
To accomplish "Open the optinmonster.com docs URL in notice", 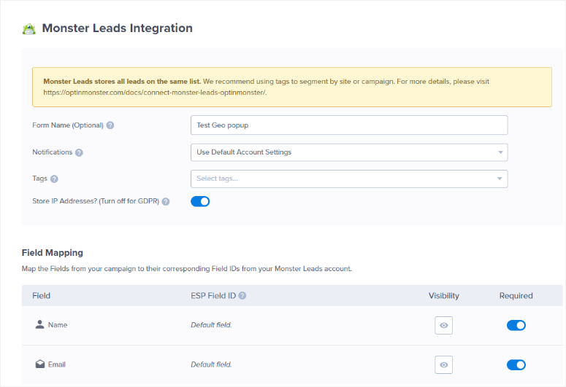I will point(155,93).
